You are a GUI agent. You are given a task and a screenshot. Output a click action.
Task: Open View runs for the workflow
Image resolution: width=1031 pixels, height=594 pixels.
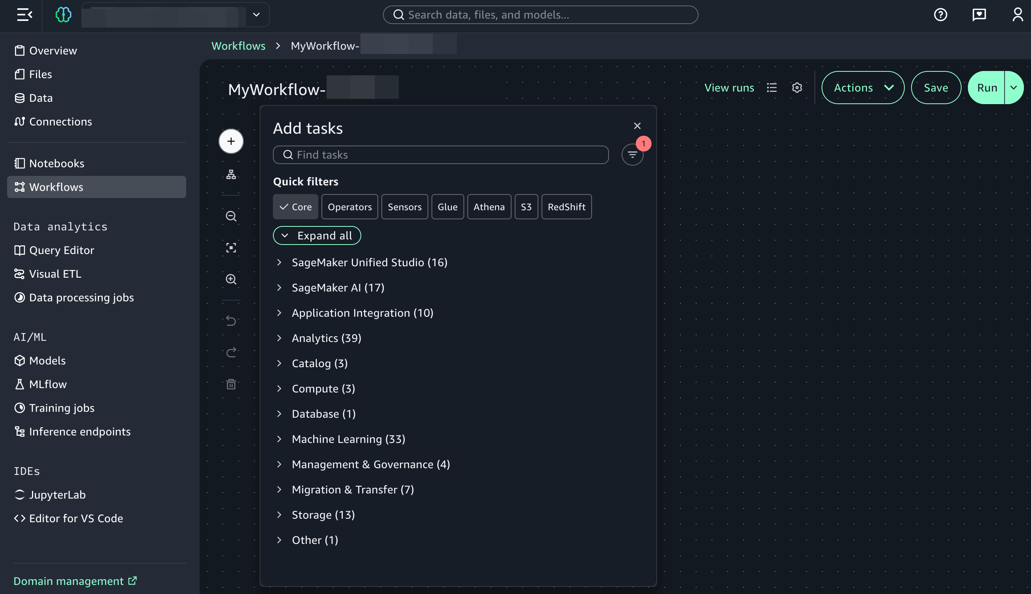[729, 87]
